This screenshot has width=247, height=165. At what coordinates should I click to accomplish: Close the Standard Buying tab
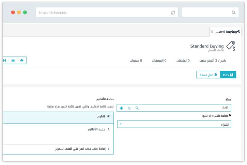pos(212,32)
